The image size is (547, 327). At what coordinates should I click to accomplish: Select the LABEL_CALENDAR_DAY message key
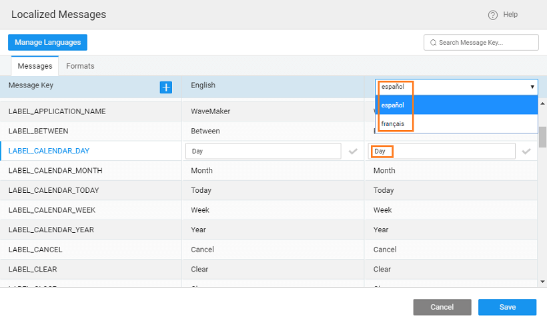click(49, 151)
